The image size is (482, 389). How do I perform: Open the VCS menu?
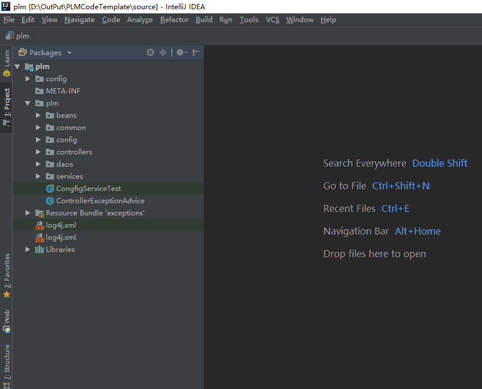(x=272, y=19)
